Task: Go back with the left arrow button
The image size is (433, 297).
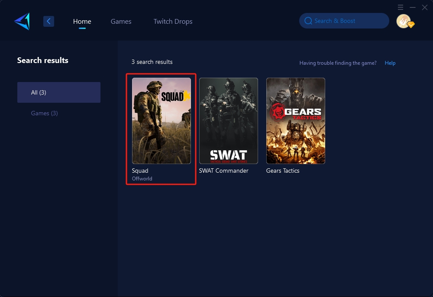Action: (48, 21)
